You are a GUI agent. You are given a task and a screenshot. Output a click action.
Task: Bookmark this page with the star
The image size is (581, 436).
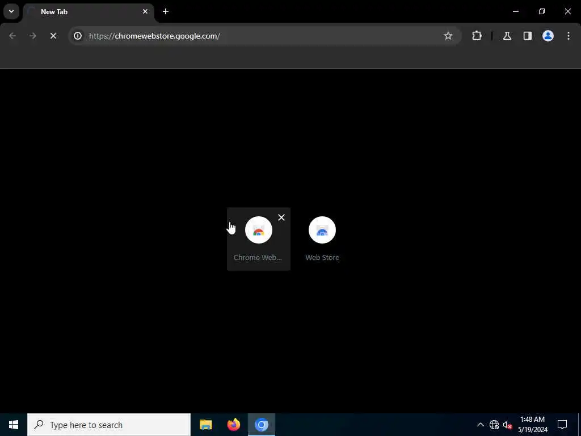(x=448, y=36)
